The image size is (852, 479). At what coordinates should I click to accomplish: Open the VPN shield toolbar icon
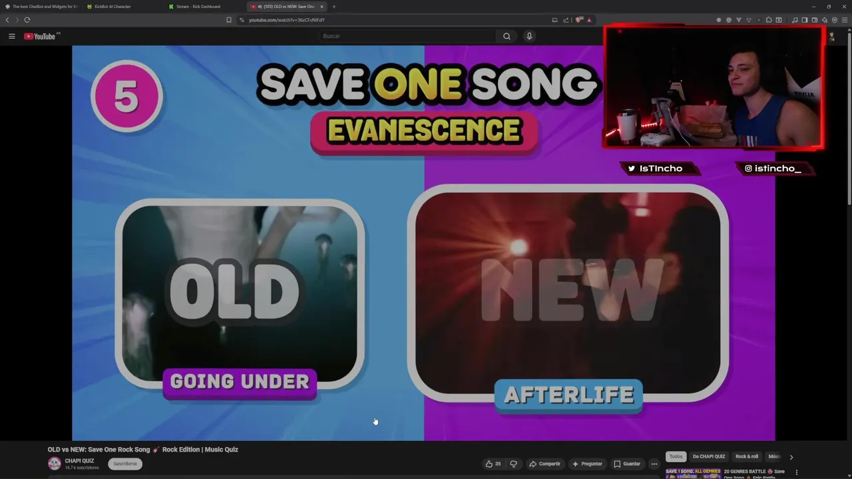[x=835, y=20]
